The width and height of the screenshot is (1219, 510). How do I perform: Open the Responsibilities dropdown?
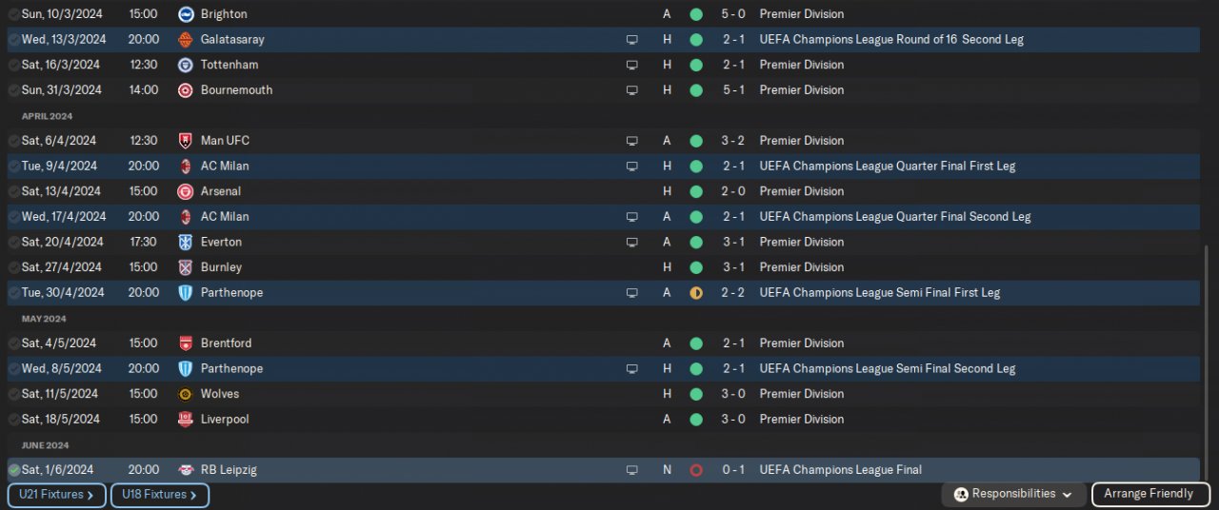[1013, 495]
